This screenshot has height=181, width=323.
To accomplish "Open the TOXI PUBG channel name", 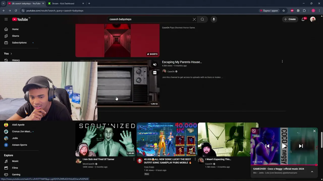I will 149,167.
